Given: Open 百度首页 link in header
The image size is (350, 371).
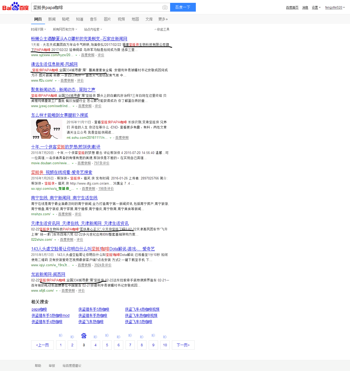Looking at the screenshot, I should click(292, 7).
